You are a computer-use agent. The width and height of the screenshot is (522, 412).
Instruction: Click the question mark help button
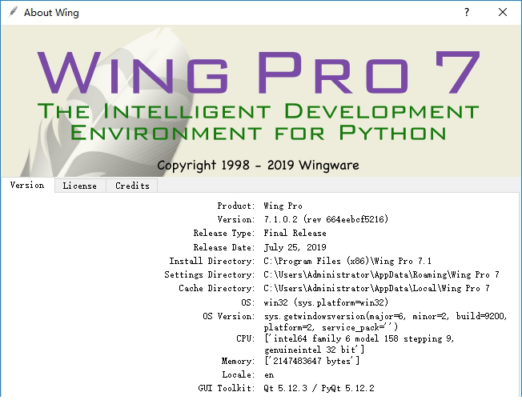467,12
